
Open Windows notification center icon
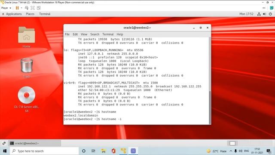pyautogui.click(x=269, y=151)
